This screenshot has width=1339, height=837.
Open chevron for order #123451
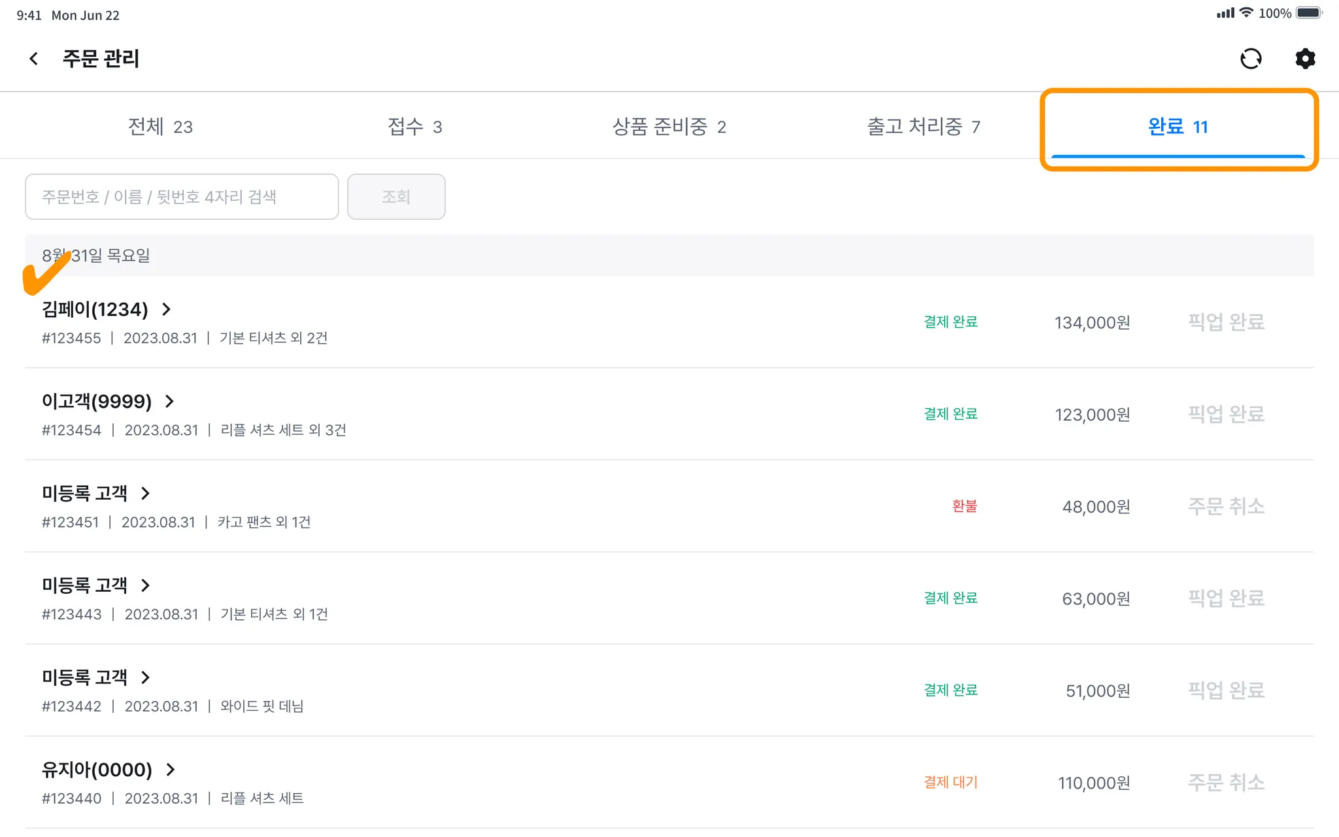pos(146,494)
